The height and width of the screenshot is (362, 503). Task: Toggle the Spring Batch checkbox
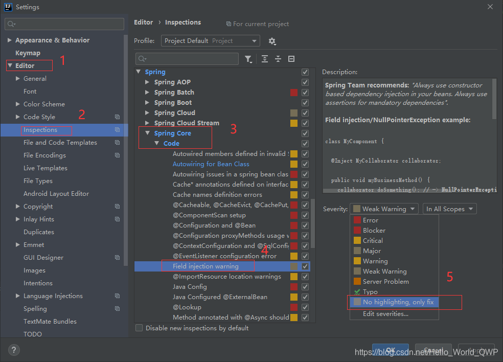point(305,93)
